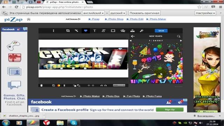Send selected object to back
The image size is (224, 126).
[x=79, y=85]
